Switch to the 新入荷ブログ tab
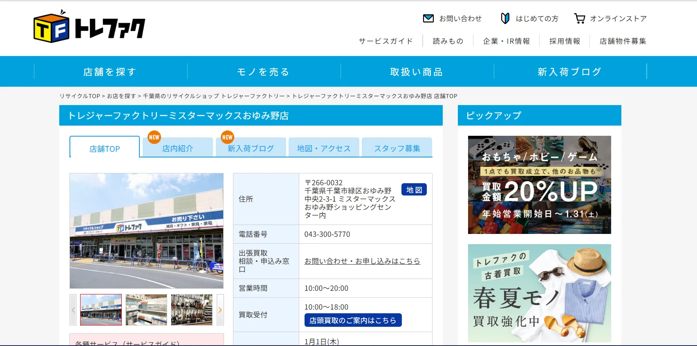Screen dimensions: 697x346 [251, 148]
